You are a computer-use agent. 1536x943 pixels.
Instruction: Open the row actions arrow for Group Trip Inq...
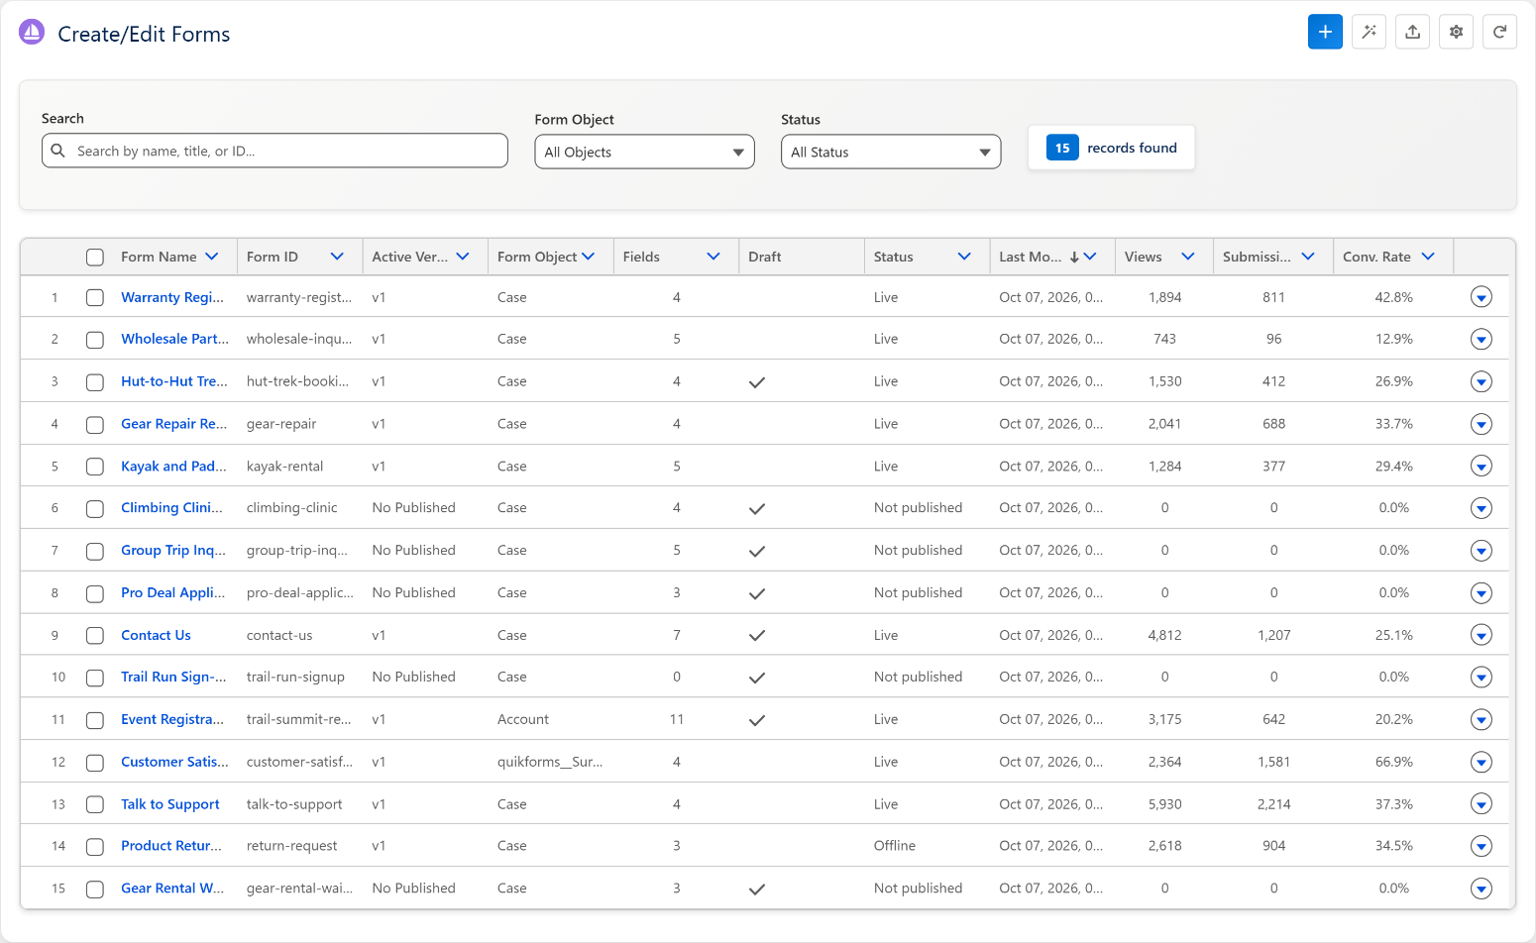click(1481, 551)
